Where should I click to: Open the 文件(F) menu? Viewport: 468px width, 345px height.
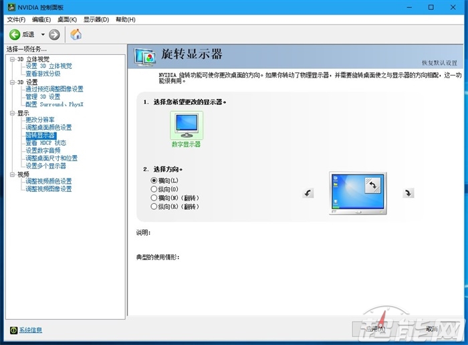click(x=16, y=19)
